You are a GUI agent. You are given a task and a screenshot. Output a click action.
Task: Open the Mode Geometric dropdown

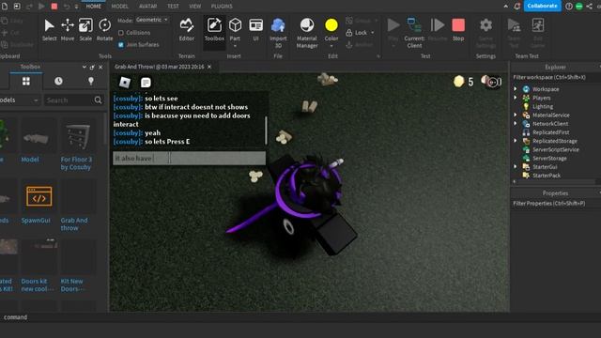click(x=152, y=20)
